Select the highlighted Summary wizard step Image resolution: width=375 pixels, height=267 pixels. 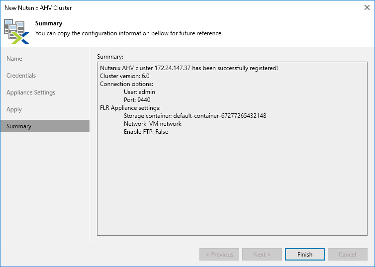(45, 126)
